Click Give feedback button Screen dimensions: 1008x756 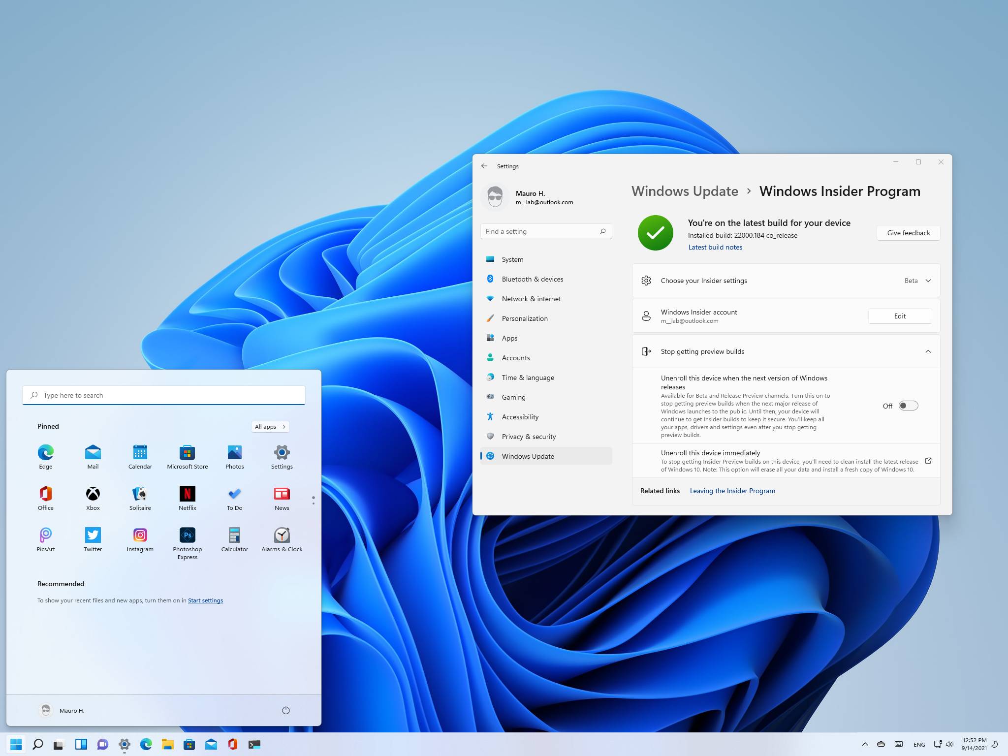(908, 233)
